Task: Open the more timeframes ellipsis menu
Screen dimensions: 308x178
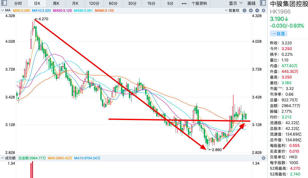Action: point(184,3)
